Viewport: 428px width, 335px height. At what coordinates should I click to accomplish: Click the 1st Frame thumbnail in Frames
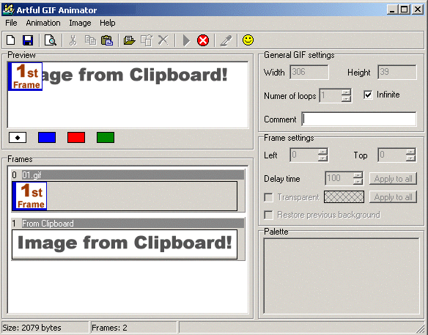click(30, 196)
